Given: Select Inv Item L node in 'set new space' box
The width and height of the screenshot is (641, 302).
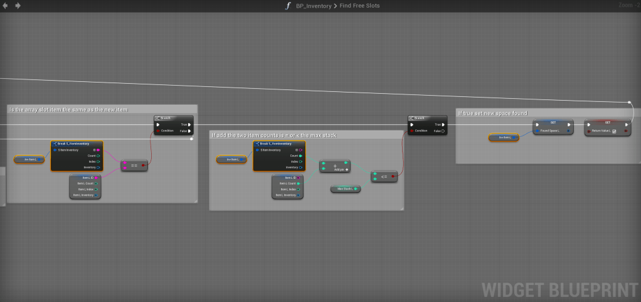Looking at the screenshot, I should click(x=504, y=137).
